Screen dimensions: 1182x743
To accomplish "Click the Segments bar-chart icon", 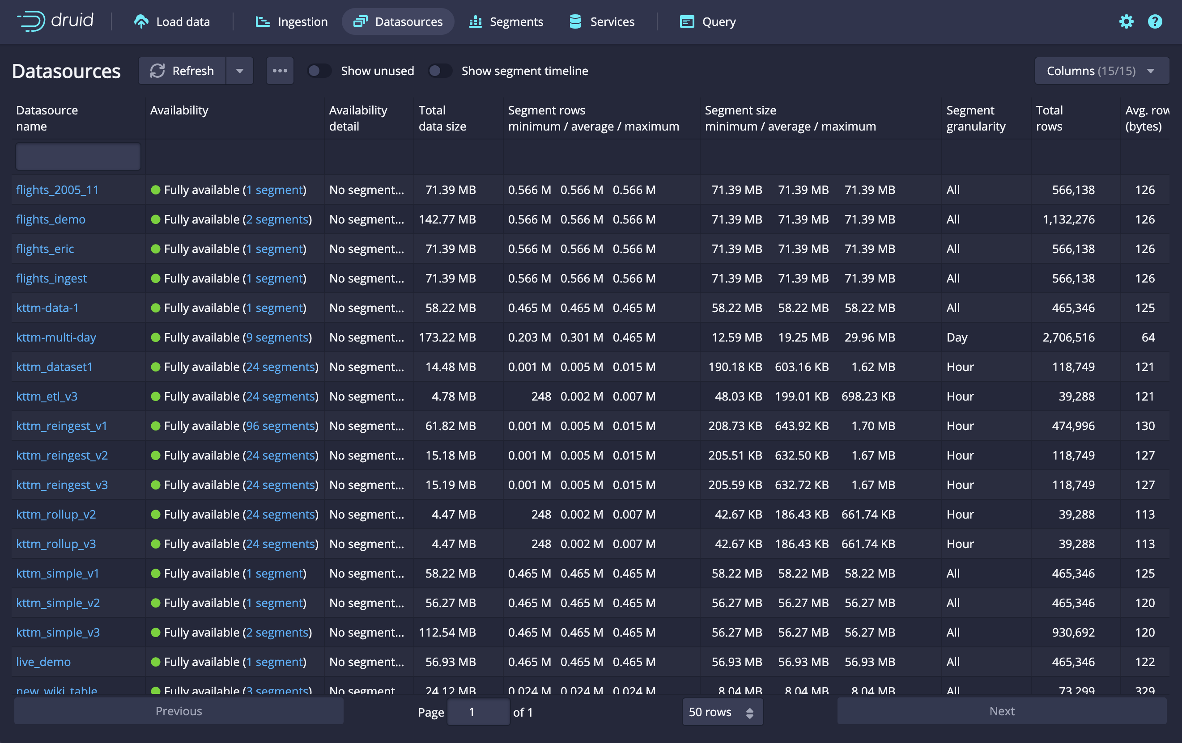I will 475,21.
